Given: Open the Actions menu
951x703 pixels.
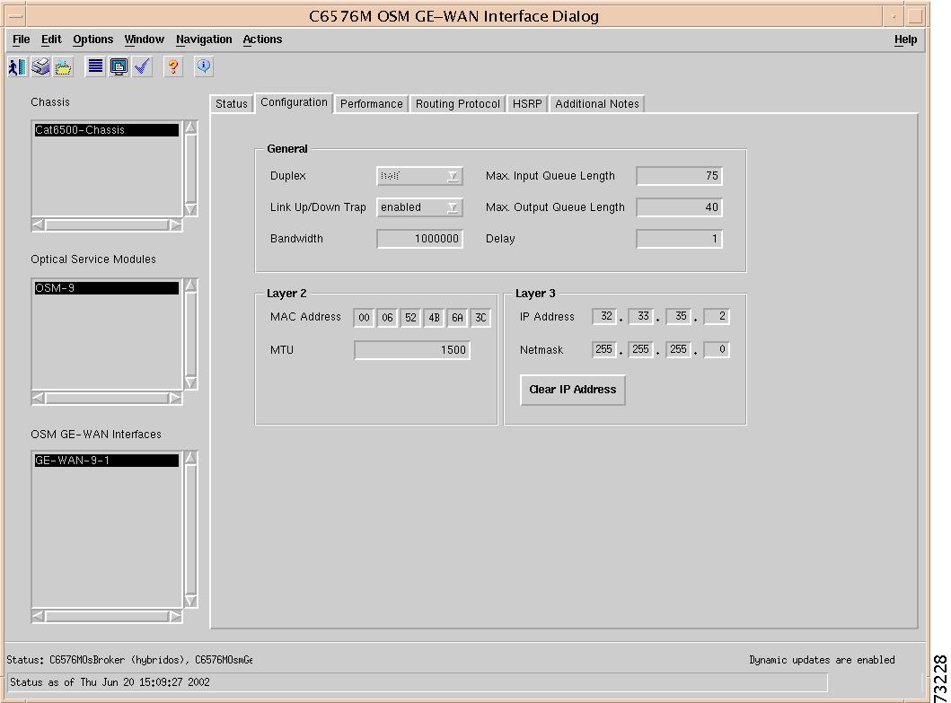Looking at the screenshot, I should click(x=262, y=40).
